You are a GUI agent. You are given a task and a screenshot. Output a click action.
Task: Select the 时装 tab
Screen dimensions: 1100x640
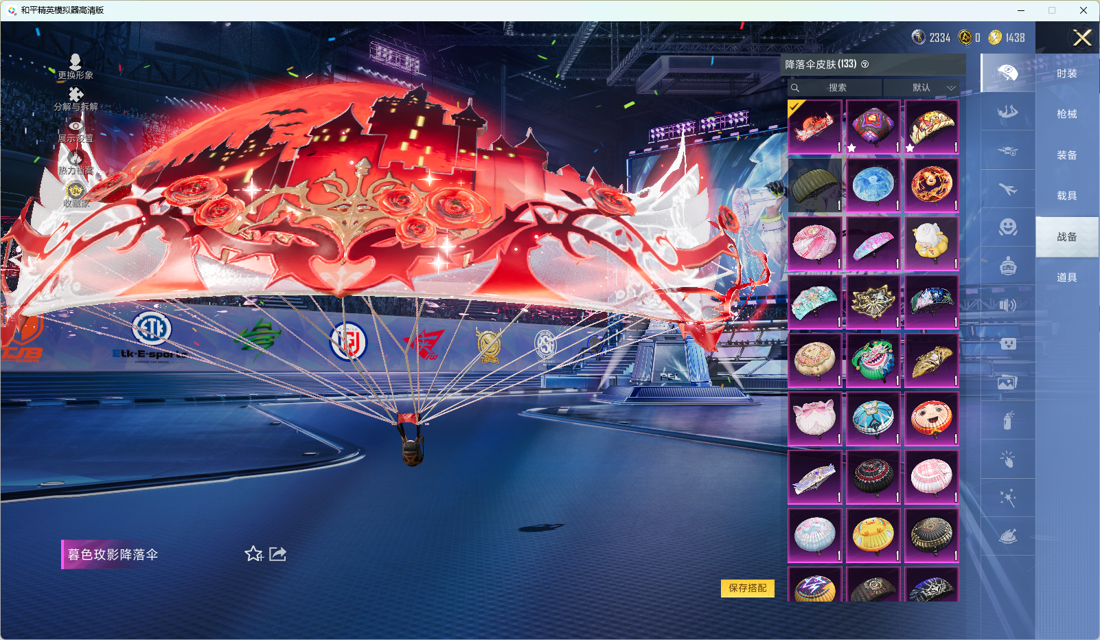[1067, 73]
